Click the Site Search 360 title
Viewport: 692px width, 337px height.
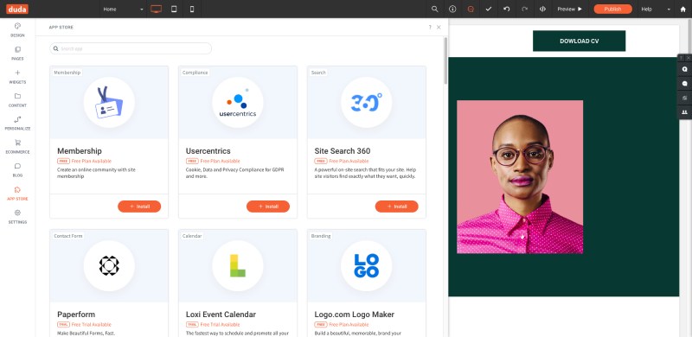(343, 151)
